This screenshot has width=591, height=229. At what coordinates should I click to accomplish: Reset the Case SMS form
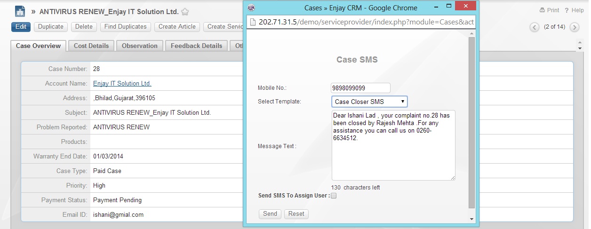(296, 214)
